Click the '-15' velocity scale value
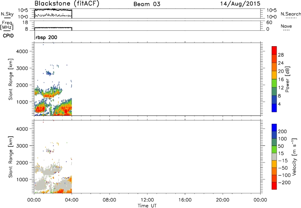Viewport: 301px width, 208px height. tap(283, 160)
